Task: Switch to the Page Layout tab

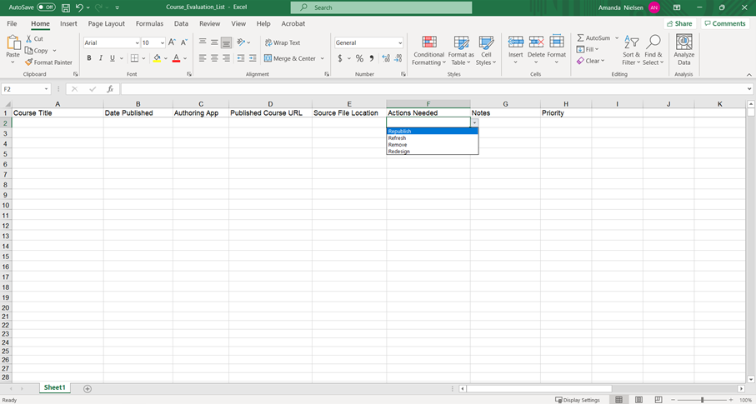Action: [x=106, y=24]
